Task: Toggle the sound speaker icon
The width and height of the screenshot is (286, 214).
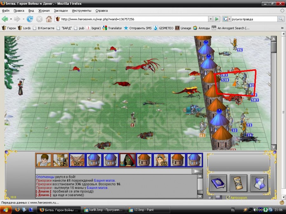Action: 210,198
